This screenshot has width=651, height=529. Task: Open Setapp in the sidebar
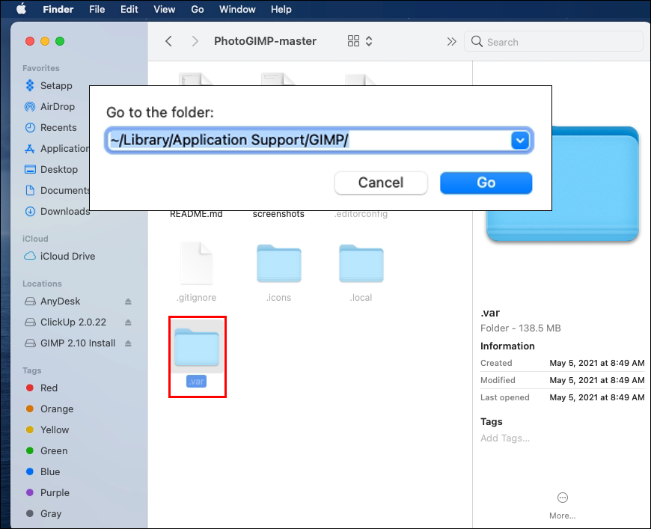(x=56, y=85)
